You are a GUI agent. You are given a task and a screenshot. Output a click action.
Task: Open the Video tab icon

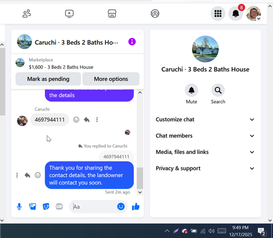[69, 14]
